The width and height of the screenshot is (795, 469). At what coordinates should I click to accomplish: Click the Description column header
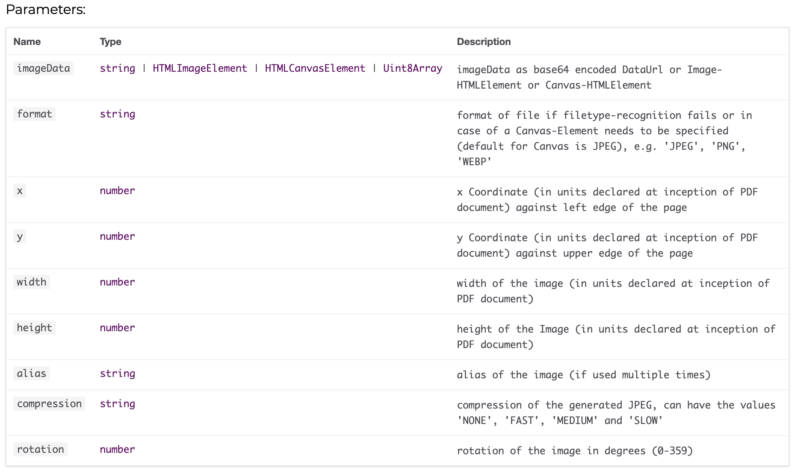(x=484, y=41)
